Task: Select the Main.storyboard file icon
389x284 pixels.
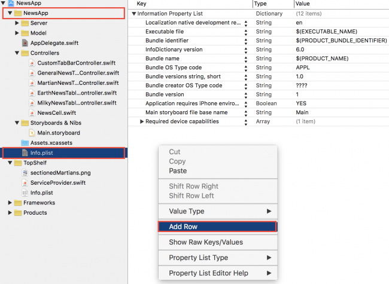Action: coord(32,133)
